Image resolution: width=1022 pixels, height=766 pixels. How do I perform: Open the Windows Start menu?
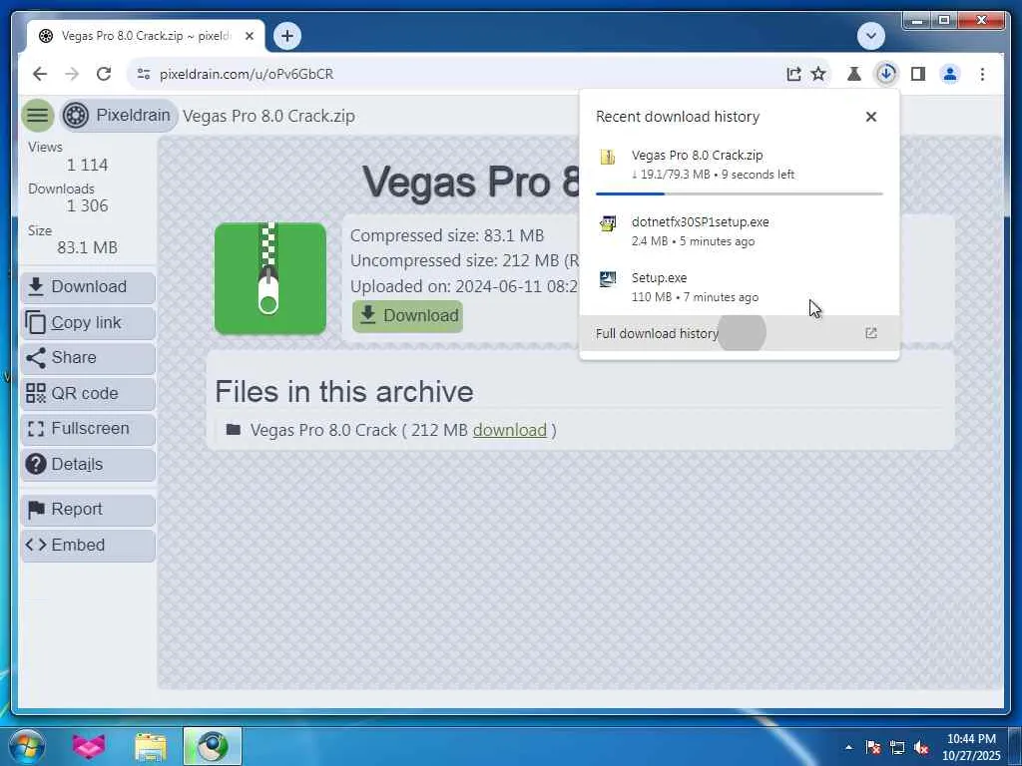tap(27, 746)
